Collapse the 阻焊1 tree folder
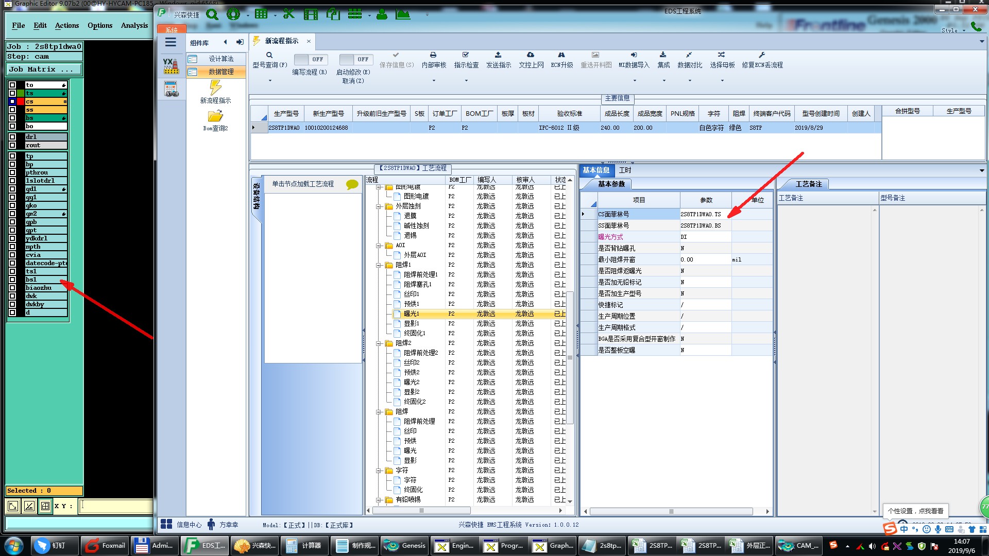The width and height of the screenshot is (989, 556). tap(379, 265)
